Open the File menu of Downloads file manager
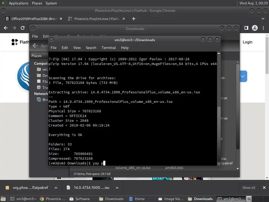 coord(35,36)
